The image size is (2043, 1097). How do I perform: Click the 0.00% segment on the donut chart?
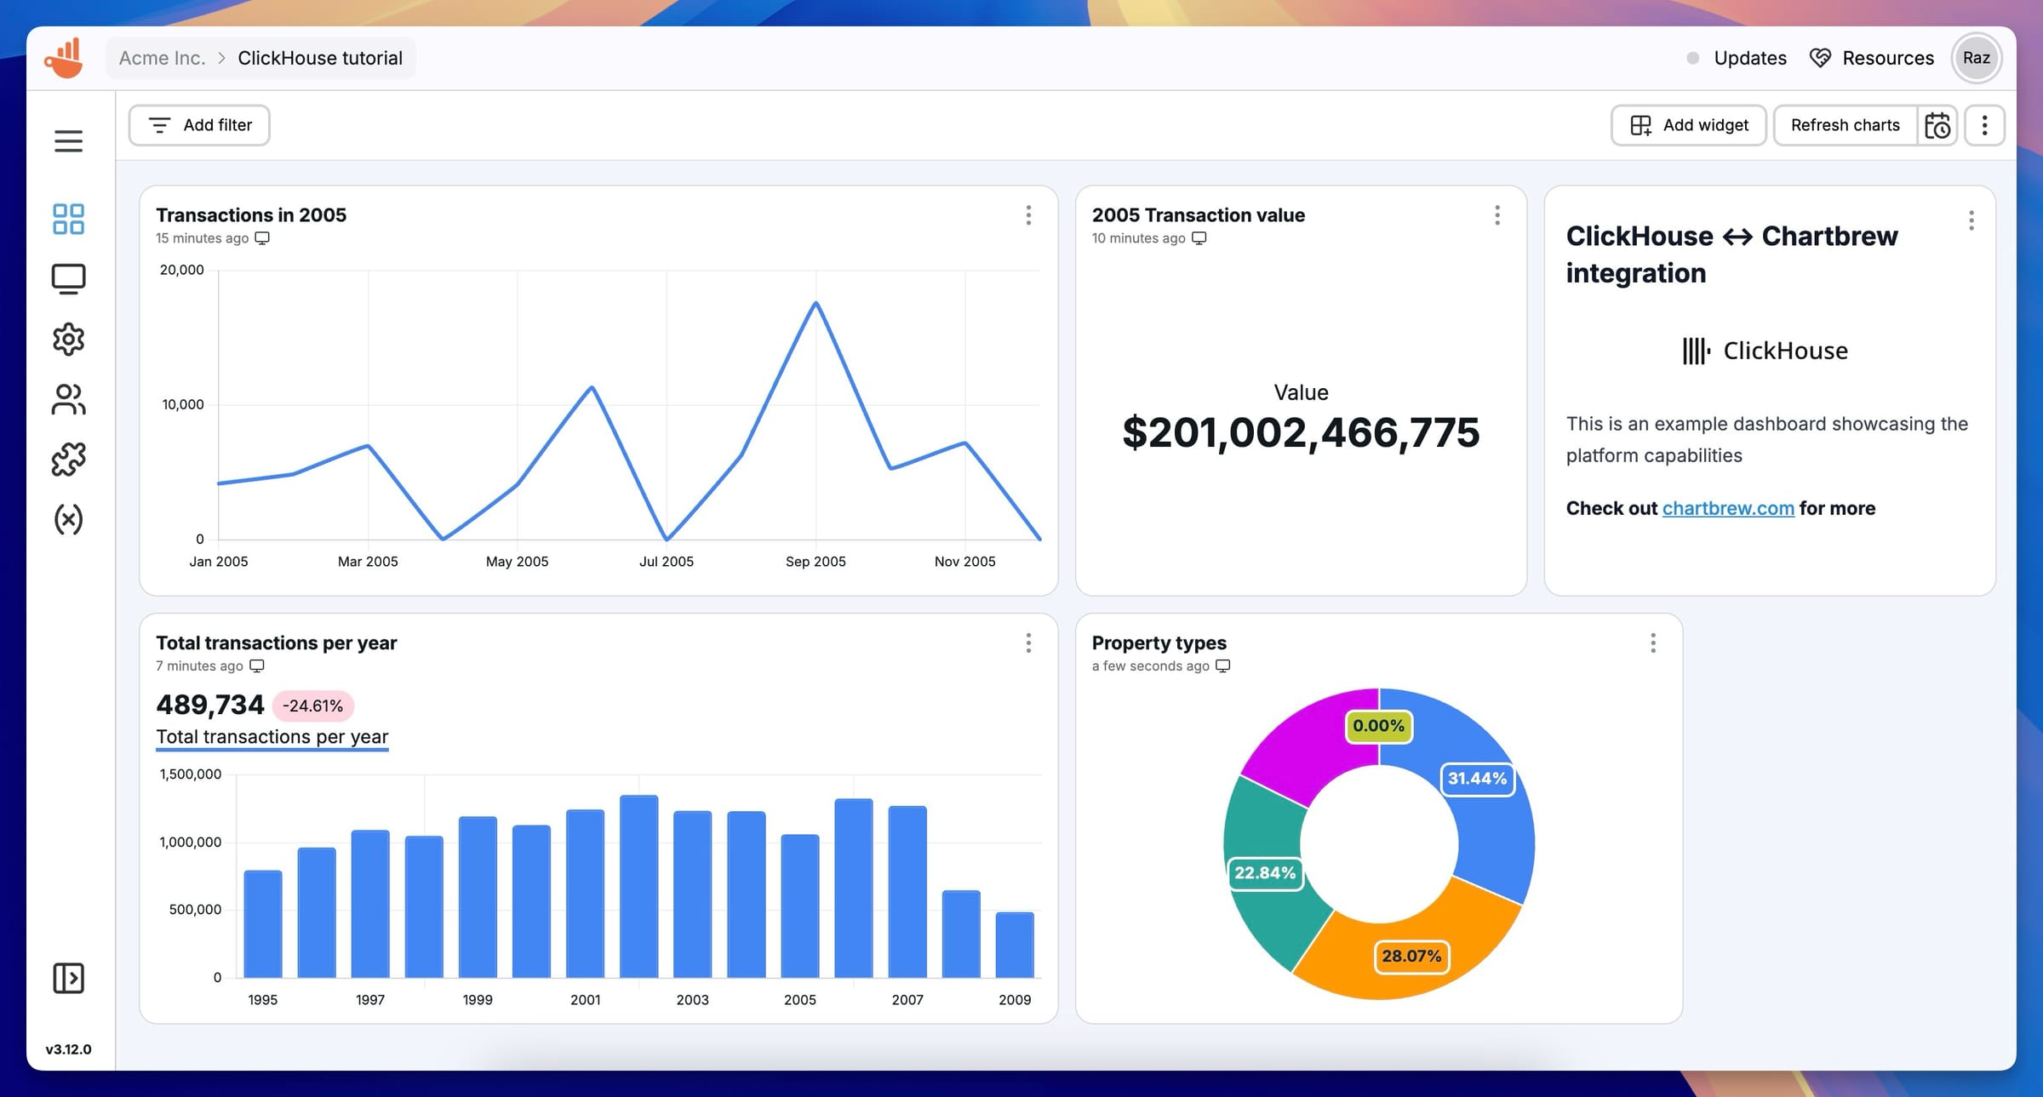tap(1379, 726)
